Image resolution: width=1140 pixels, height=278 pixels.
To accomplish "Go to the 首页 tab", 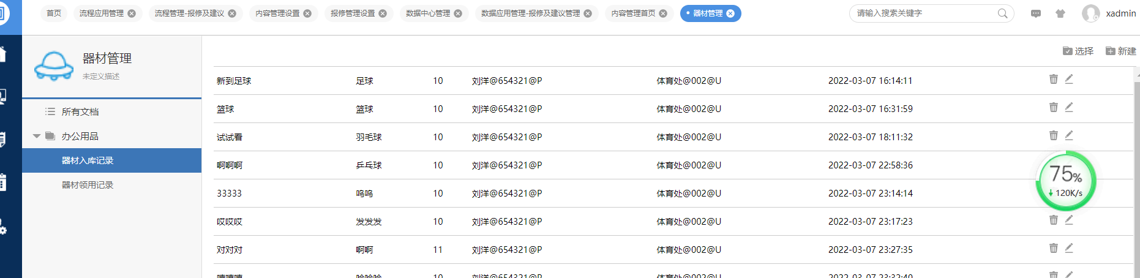I will [x=54, y=13].
